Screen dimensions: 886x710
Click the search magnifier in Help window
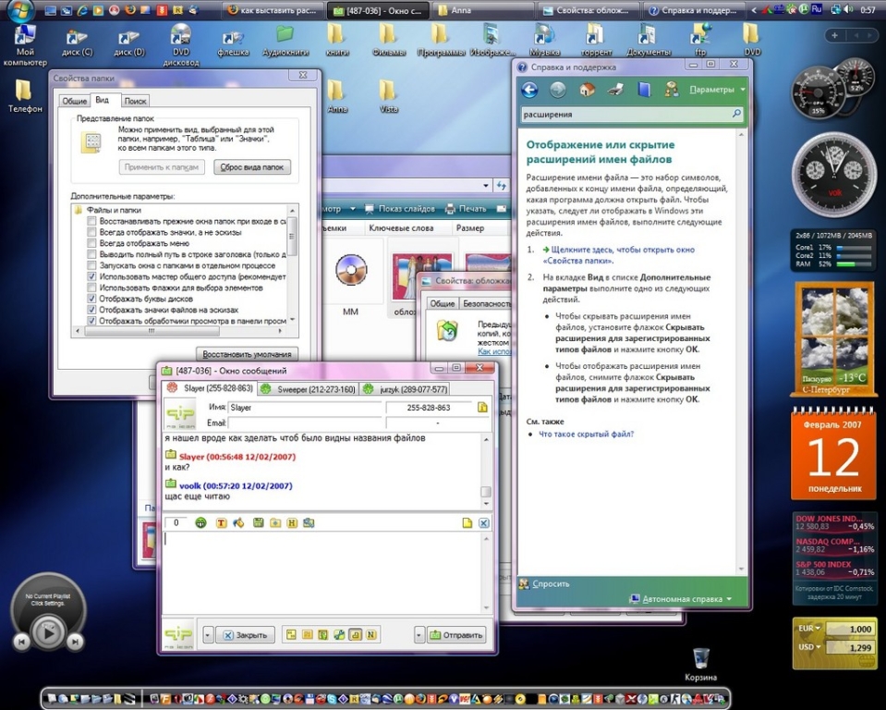(x=736, y=114)
